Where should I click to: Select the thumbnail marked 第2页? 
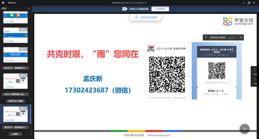[x=15, y=55]
